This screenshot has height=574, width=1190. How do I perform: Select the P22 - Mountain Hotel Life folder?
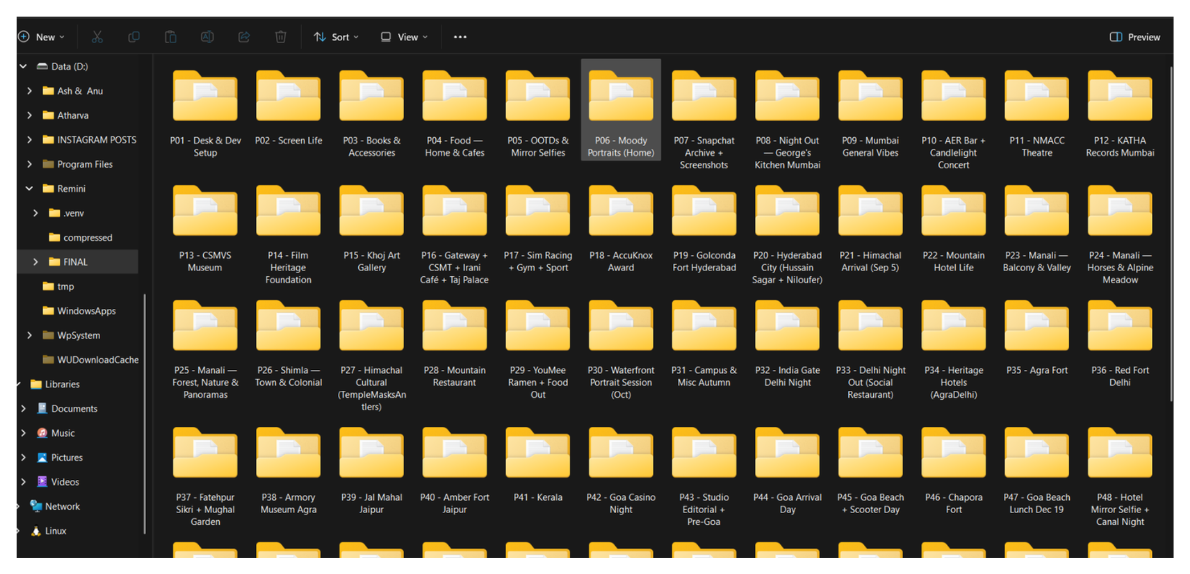pyautogui.click(x=954, y=229)
